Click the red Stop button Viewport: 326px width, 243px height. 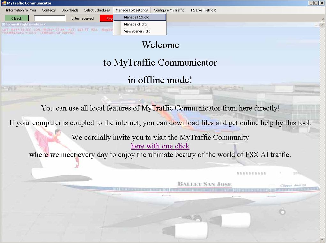[x=107, y=18]
